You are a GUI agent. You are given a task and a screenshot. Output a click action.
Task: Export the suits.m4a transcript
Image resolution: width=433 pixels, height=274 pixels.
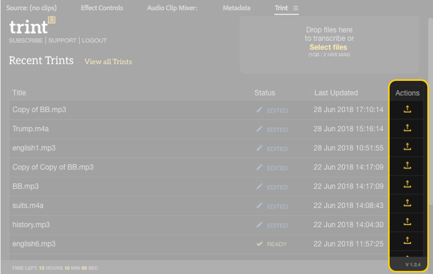coord(407,203)
